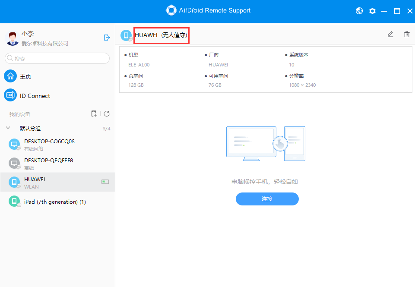Select device DESKTOP-CO6CQ0S

57,145
